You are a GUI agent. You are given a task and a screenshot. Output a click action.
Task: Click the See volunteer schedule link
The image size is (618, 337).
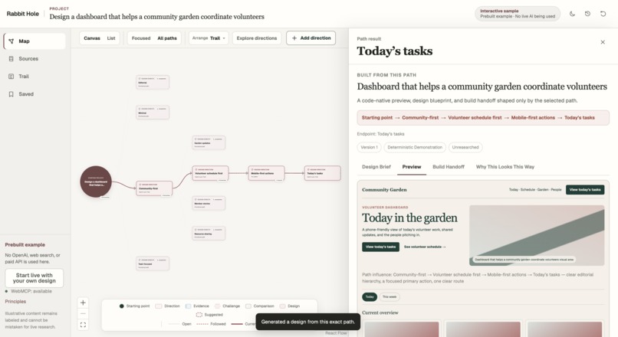pyautogui.click(x=425, y=247)
